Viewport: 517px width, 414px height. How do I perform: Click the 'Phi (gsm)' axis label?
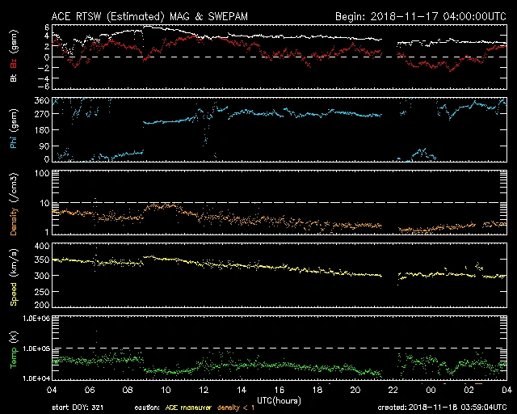tap(14, 129)
